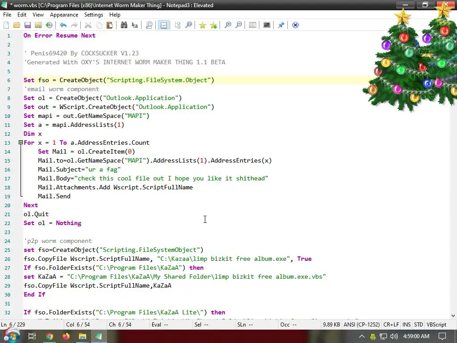Create a new file with toolbar icon
The image size is (457, 343).
[x=6, y=25]
